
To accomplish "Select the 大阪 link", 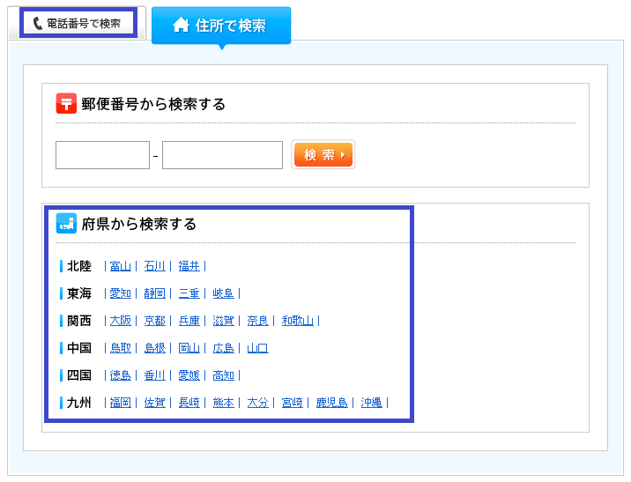I will coord(121,321).
